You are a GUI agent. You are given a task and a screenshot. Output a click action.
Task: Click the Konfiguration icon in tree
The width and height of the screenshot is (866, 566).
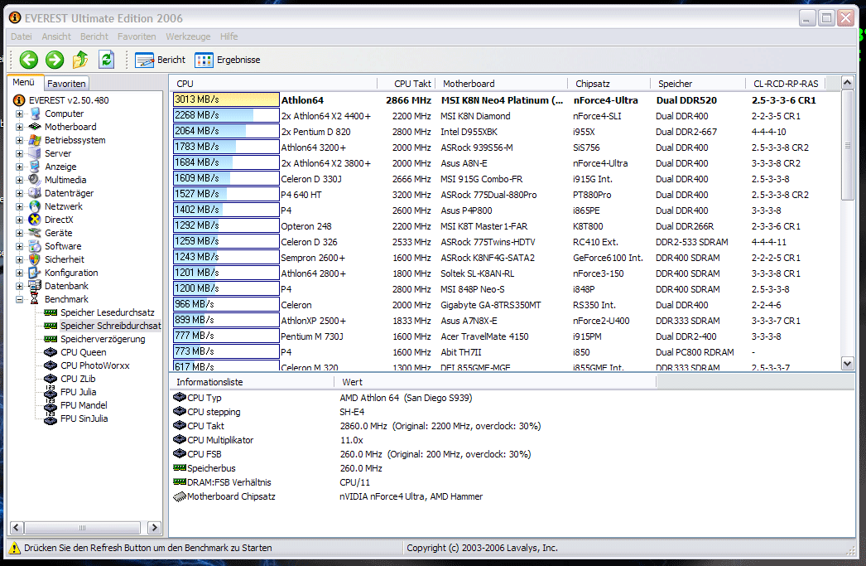click(x=35, y=273)
